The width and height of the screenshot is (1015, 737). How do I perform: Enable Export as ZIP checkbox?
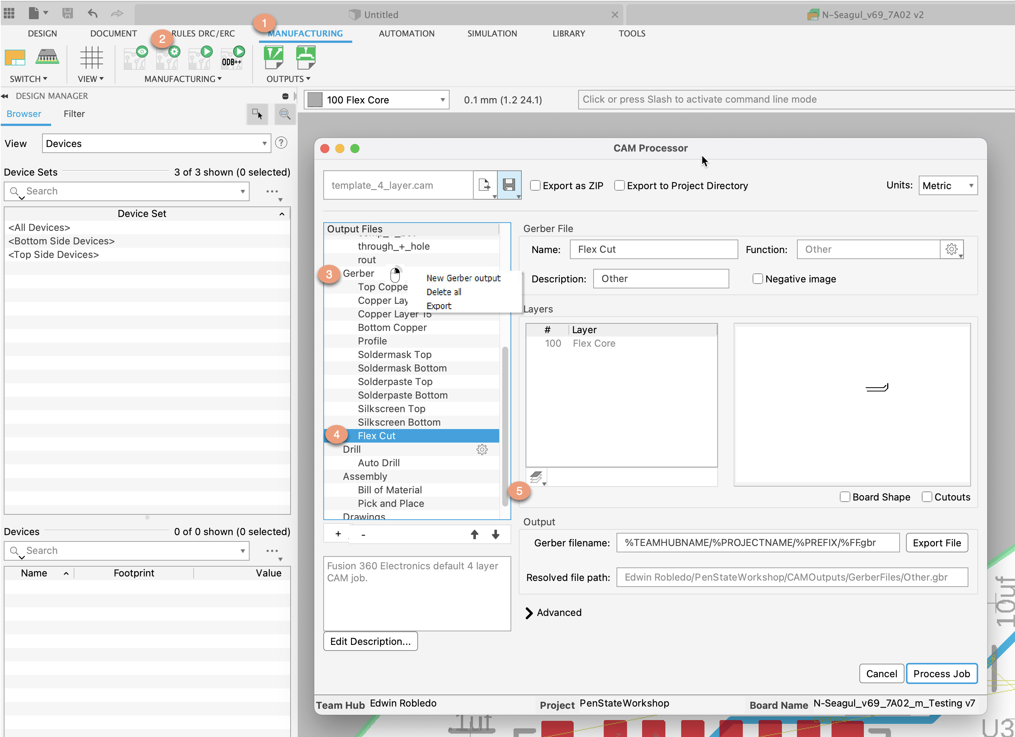point(535,185)
